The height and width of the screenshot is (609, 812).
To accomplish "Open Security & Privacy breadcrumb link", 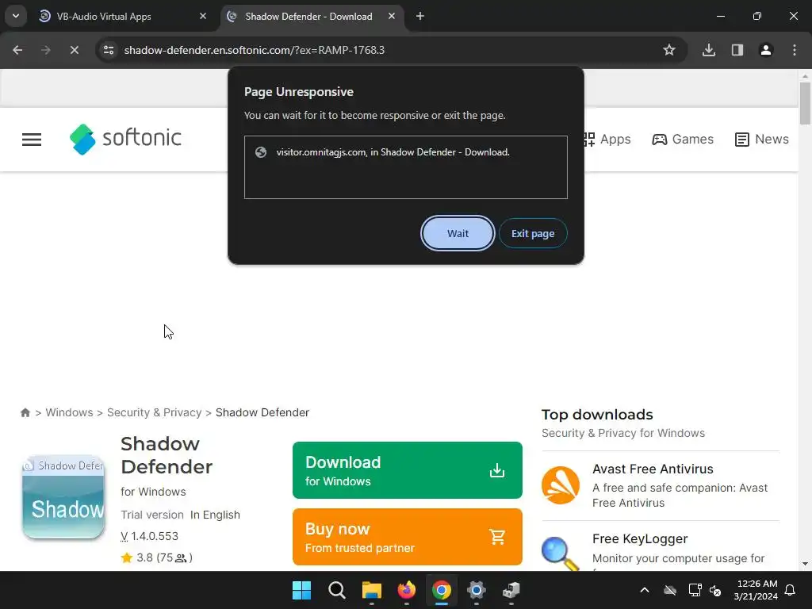I will [x=155, y=412].
